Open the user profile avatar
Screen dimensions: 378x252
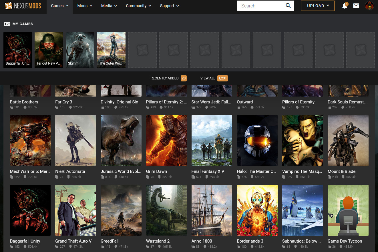pyautogui.click(x=369, y=6)
